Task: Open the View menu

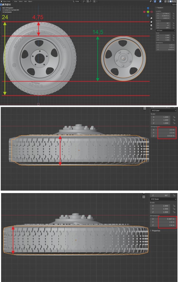Action: pos(16,1)
